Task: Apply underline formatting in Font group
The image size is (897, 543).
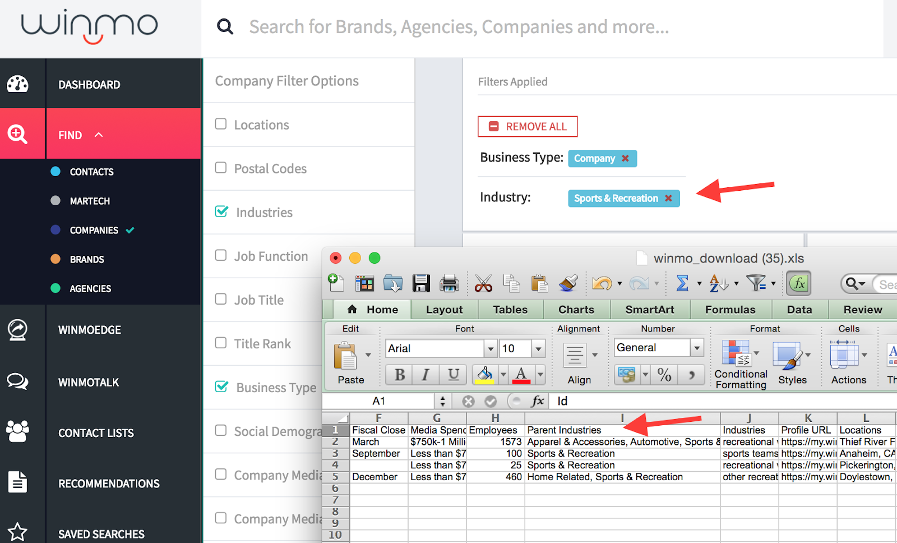Action: pyautogui.click(x=454, y=374)
